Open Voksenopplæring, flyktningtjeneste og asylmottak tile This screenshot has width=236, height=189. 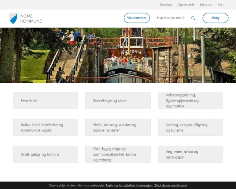(x=190, y=100)
